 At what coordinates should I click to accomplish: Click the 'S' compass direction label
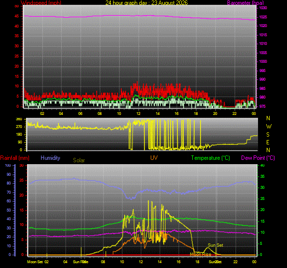tap(268, 135)
